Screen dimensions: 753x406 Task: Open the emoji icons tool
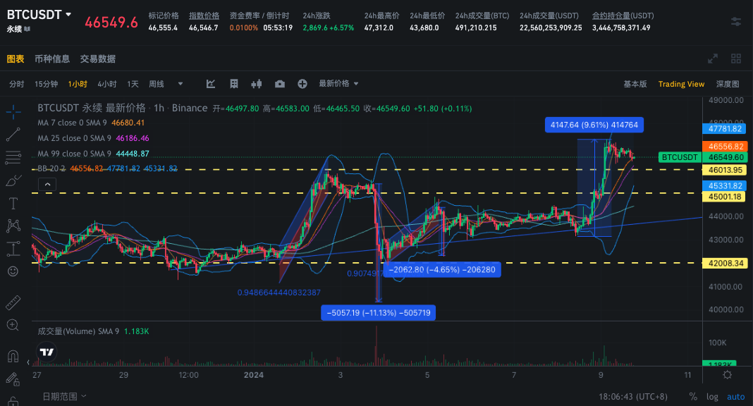pyautogui.click(x=13, y=271)
